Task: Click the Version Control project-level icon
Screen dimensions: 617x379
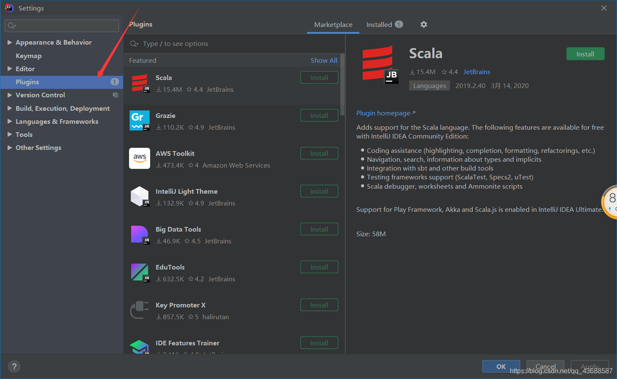Action: click(116, 95)
